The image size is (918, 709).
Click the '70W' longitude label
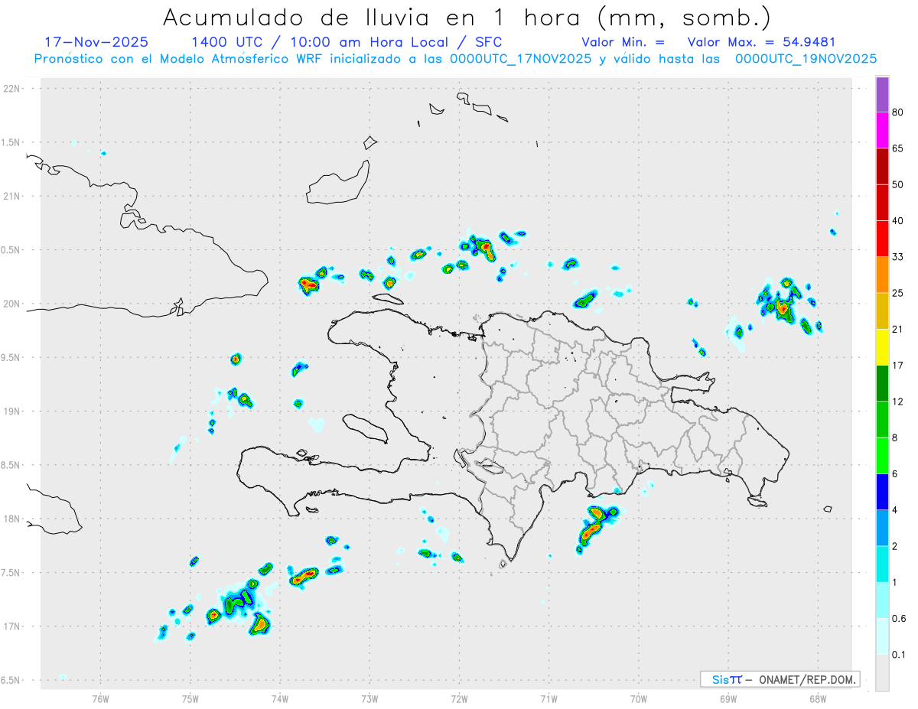[x=639, y=698]
